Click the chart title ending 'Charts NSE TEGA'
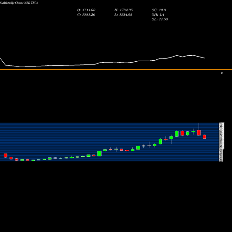 tap(19, 3)
